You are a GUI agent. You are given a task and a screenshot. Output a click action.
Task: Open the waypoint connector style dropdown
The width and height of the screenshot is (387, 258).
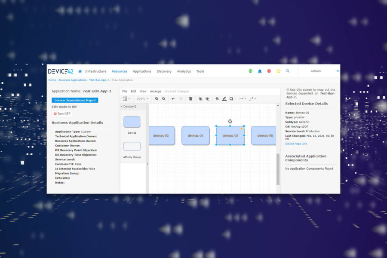pos(253,99)
